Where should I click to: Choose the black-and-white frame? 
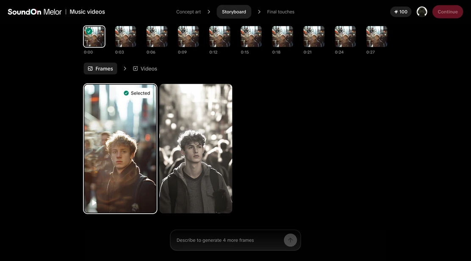[x=196, y=149]
